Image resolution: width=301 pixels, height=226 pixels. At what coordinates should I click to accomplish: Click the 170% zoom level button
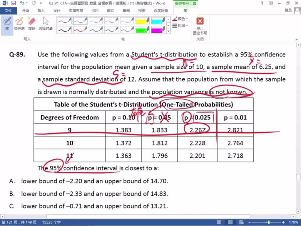click(x=294, y=222)
